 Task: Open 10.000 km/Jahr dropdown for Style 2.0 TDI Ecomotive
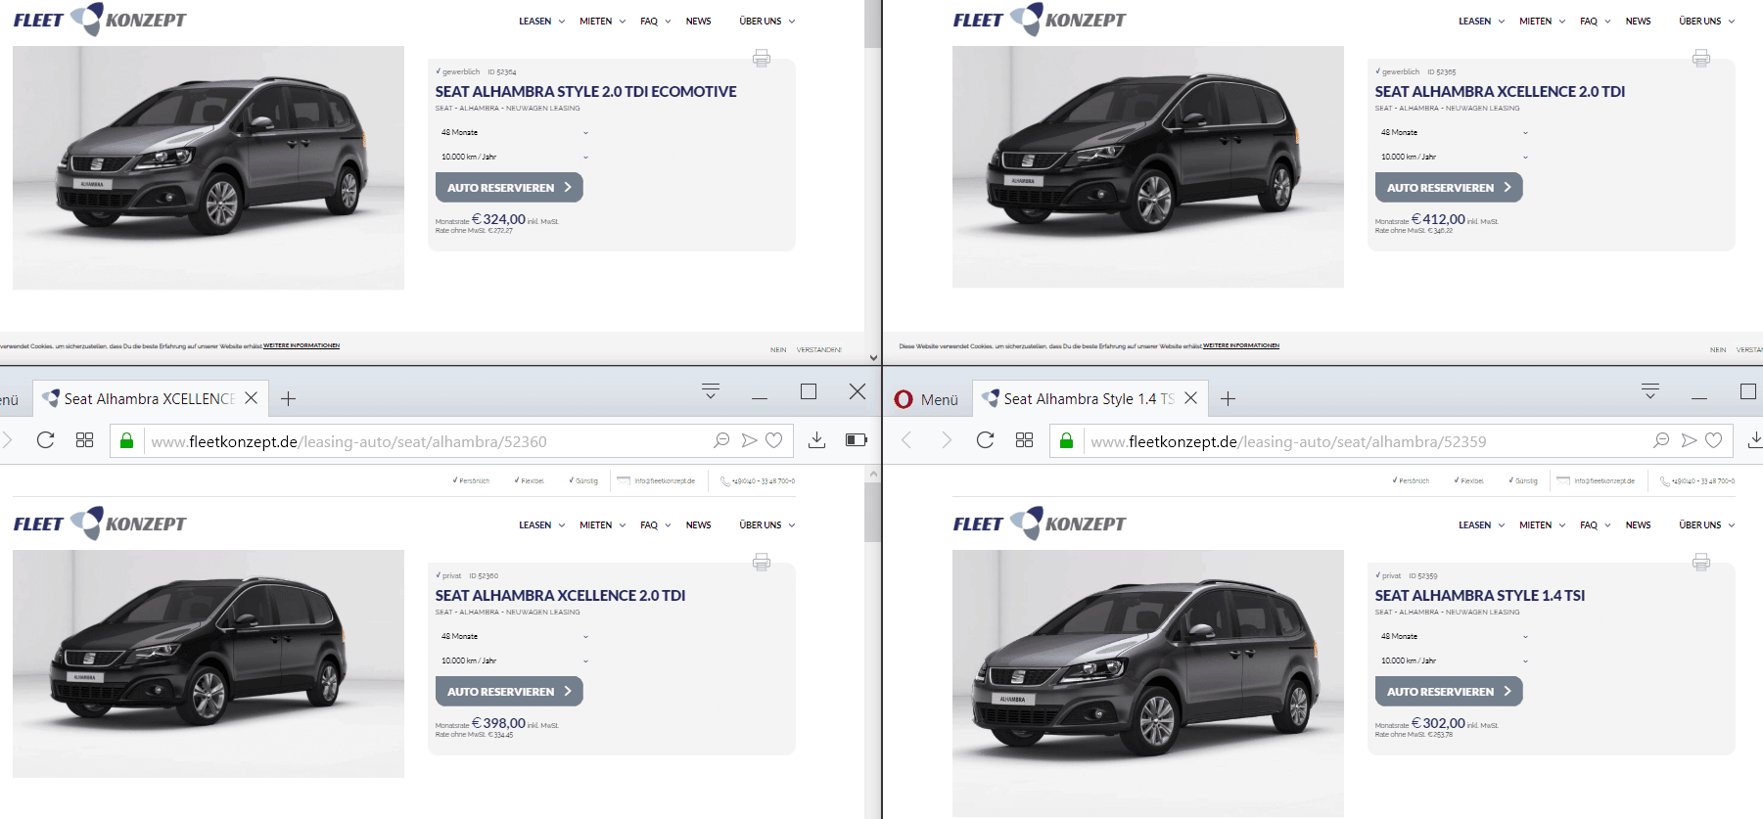pos(514,157)
